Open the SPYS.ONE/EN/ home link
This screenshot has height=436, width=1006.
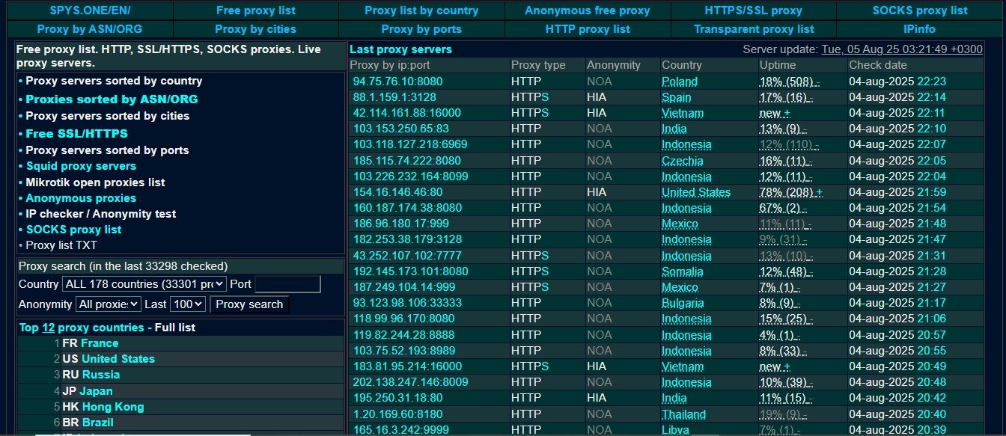coord(88,10)
